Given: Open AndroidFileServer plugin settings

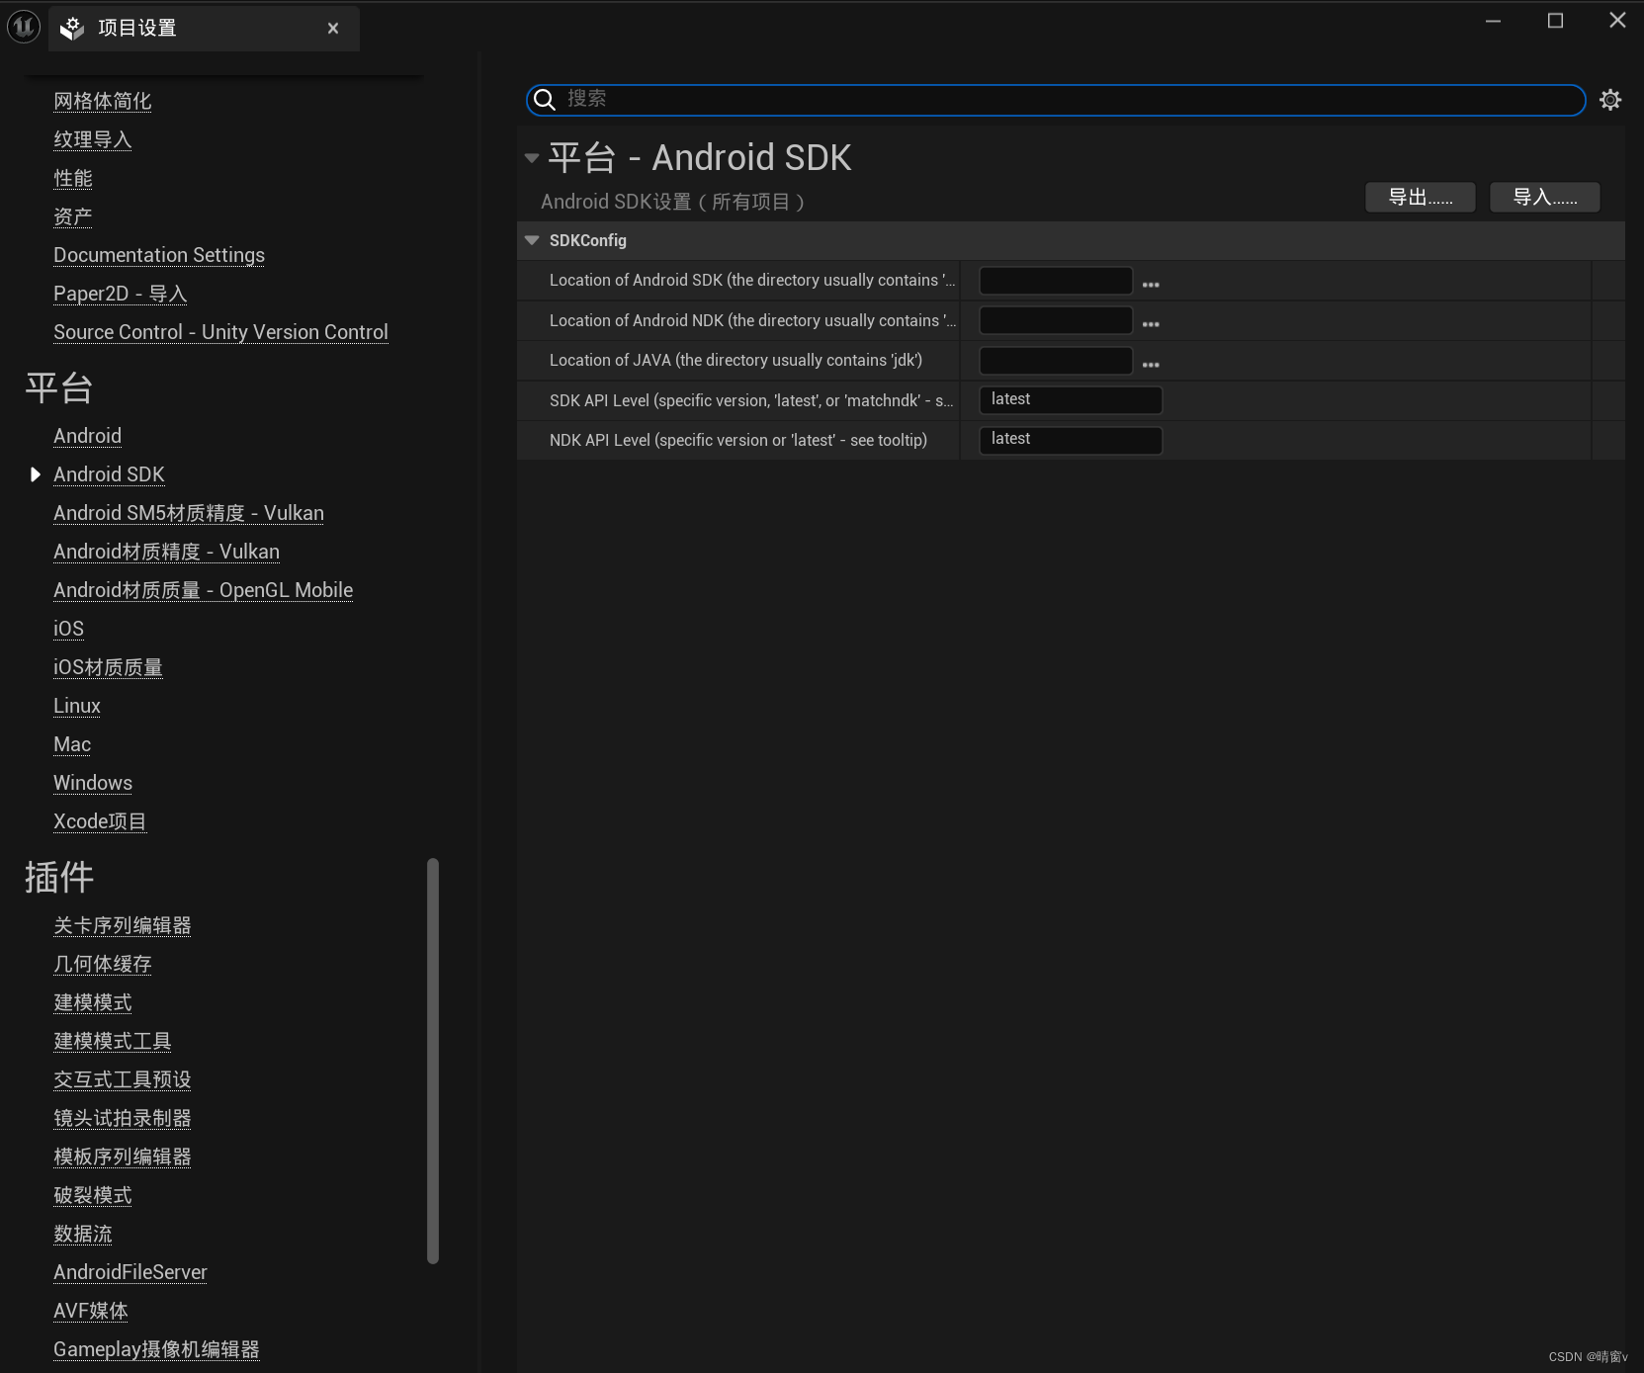Looking at the screenshot, I should tap(130, 1272).
